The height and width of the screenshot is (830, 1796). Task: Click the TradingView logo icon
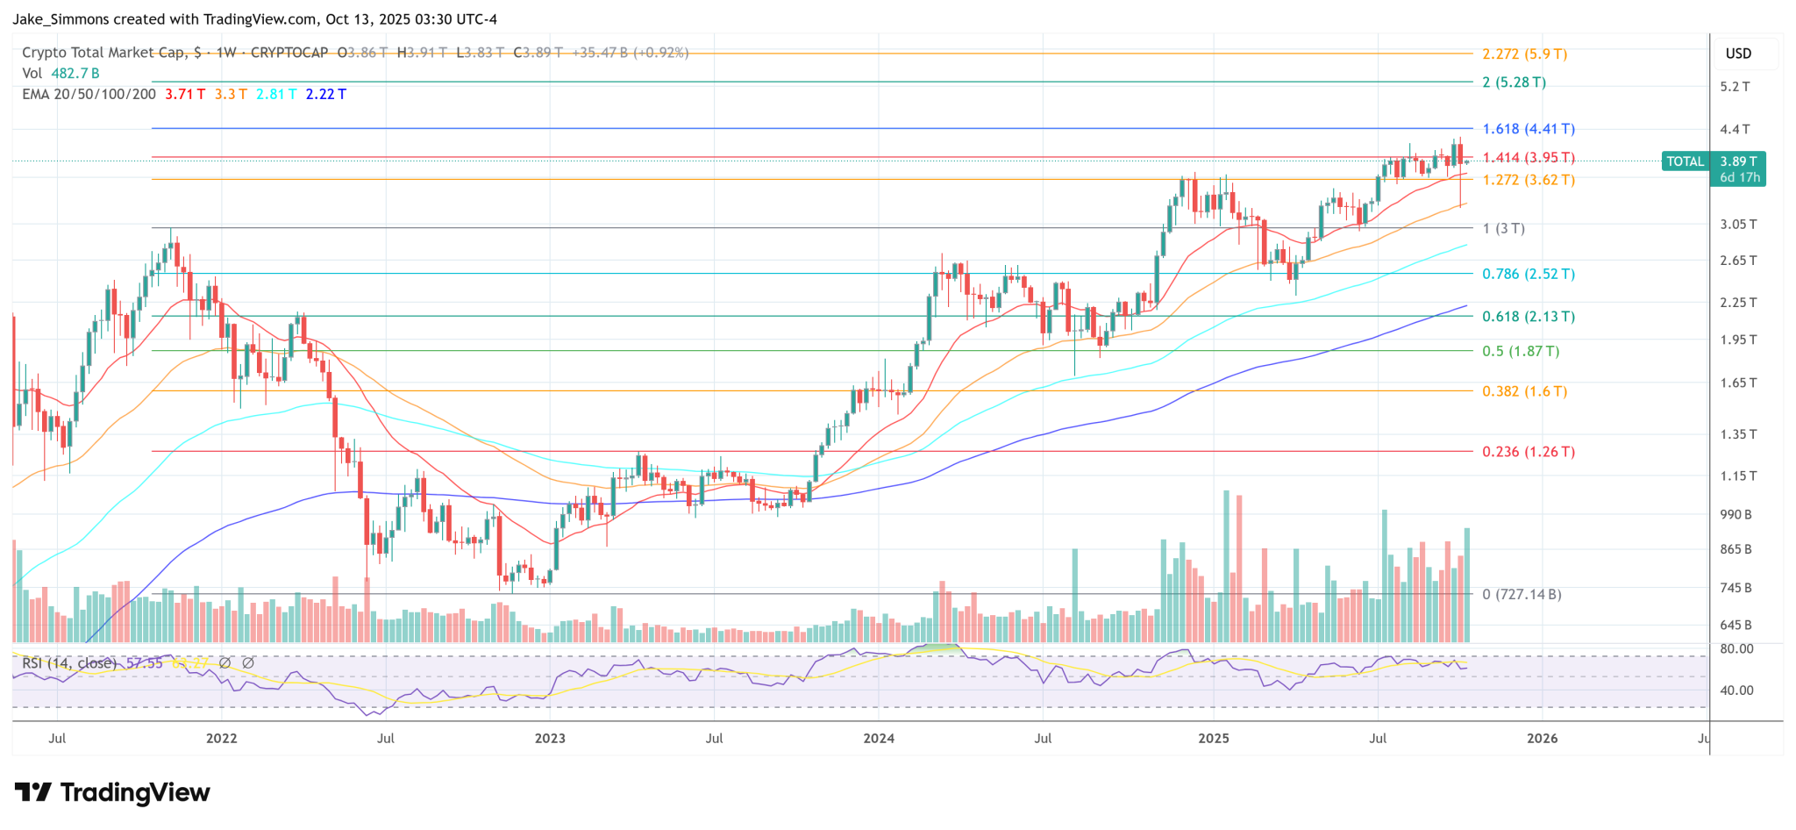(33, 793)
